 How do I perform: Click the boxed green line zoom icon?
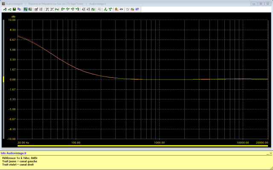click(93, 9)
